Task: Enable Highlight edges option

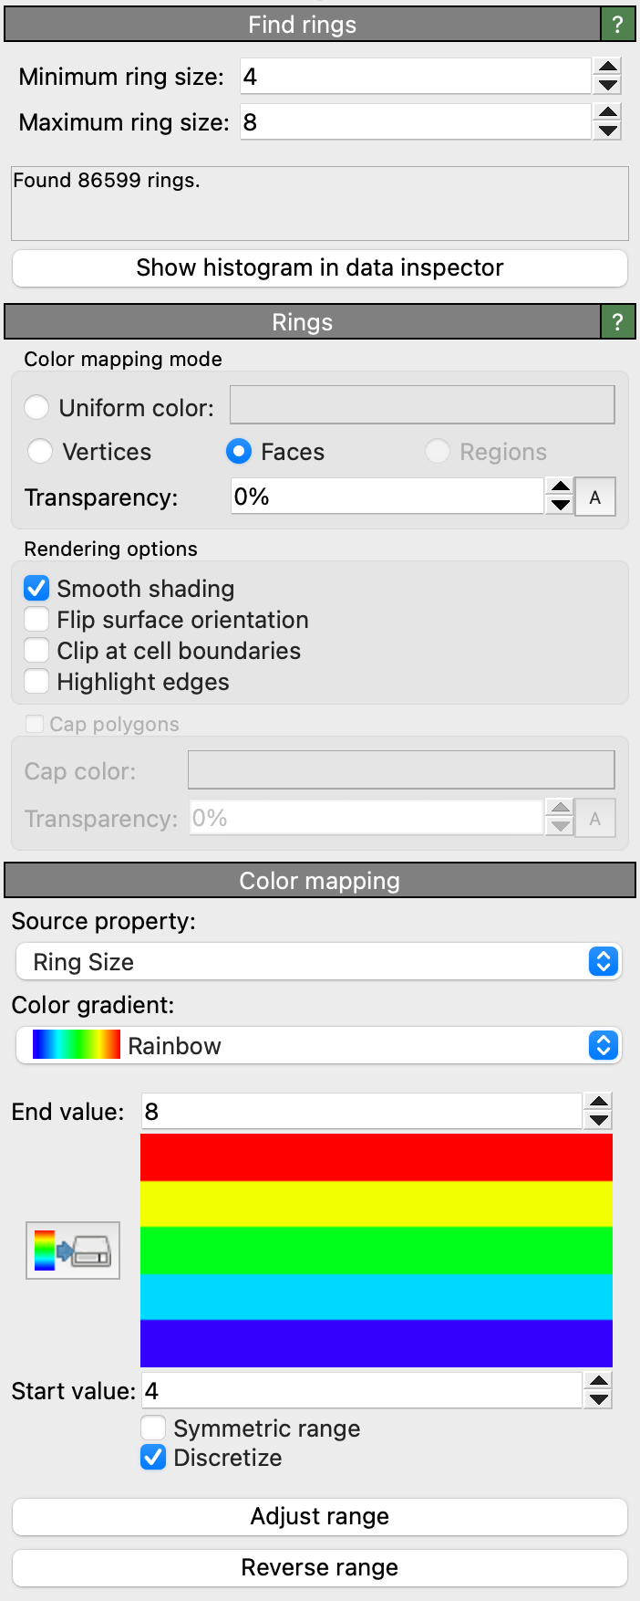Action: [x=36, y=682]
